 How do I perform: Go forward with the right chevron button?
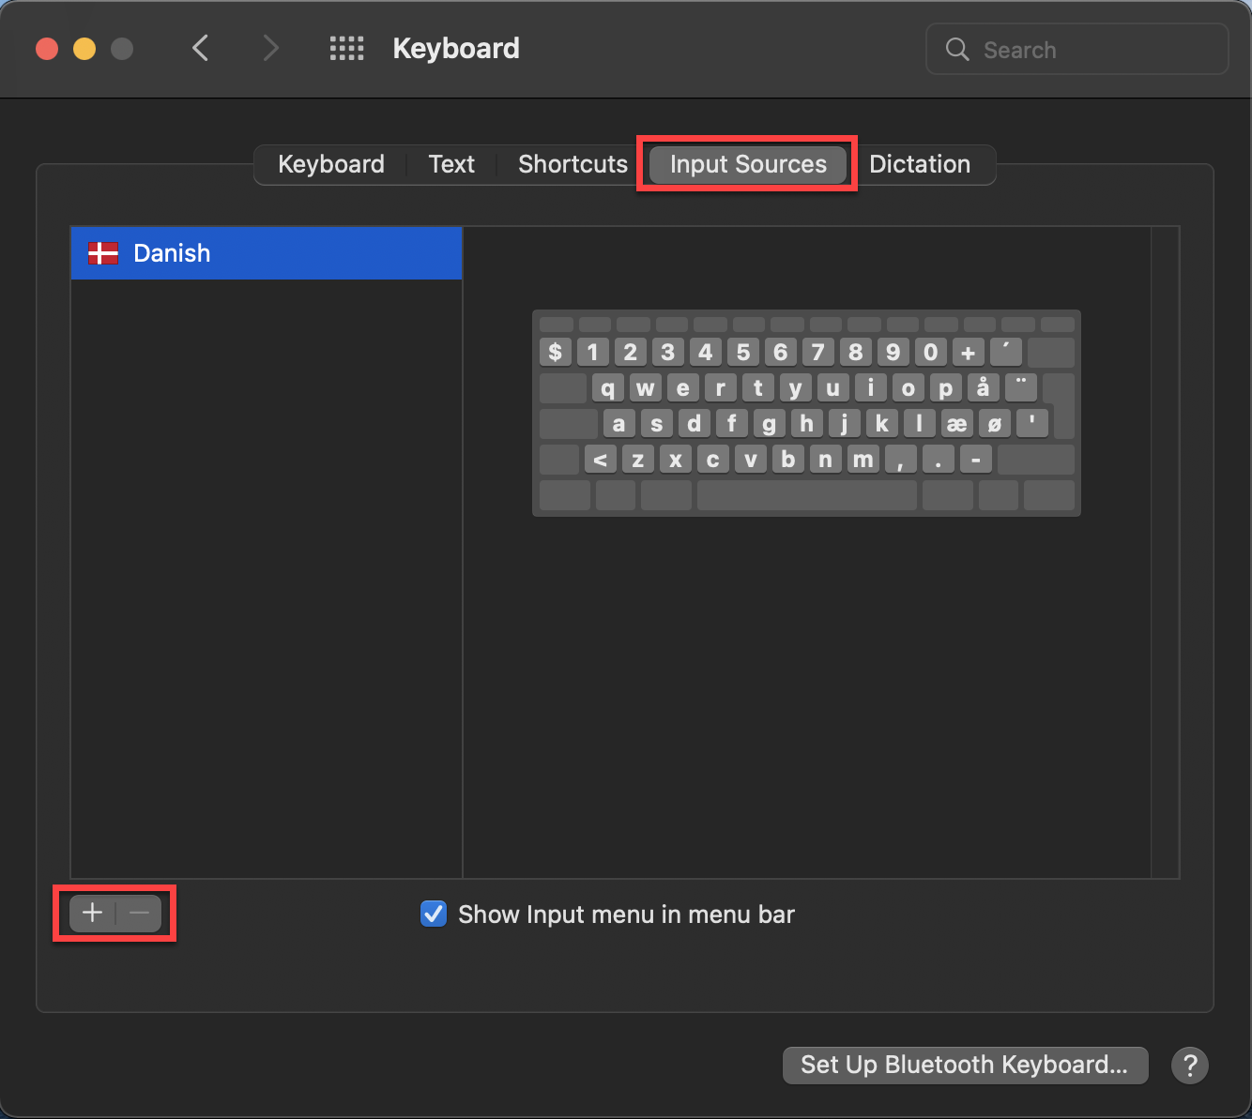270,49
